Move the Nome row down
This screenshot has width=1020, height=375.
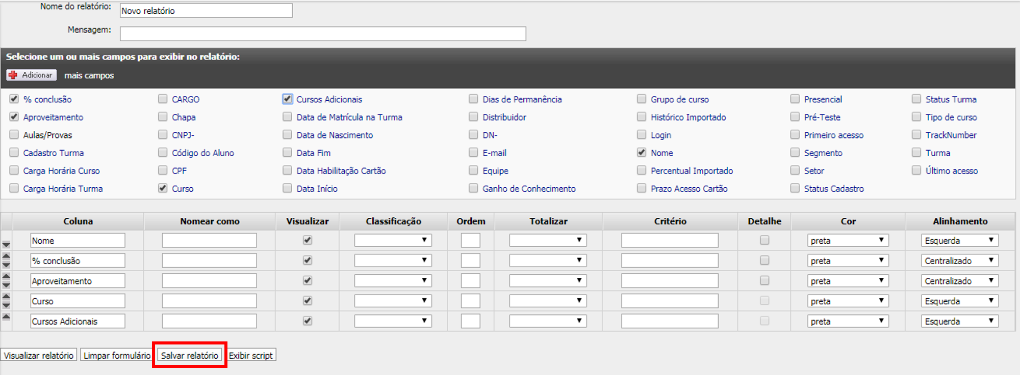tap(6, 245)
